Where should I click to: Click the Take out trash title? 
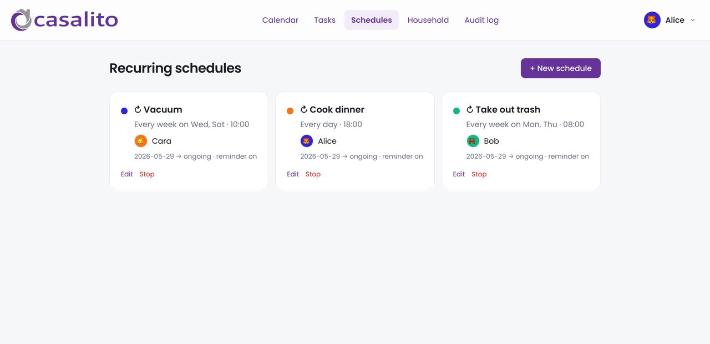click(x=508, y=109)
